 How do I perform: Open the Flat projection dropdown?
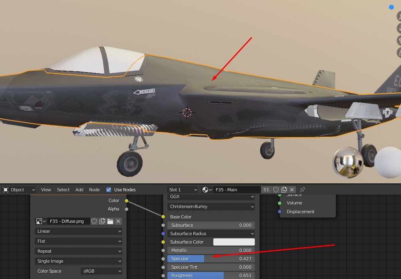point(79,241)
